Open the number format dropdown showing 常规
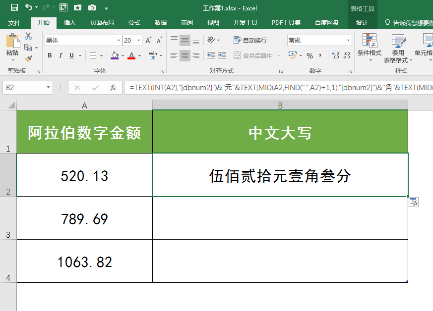 point(349,41)
